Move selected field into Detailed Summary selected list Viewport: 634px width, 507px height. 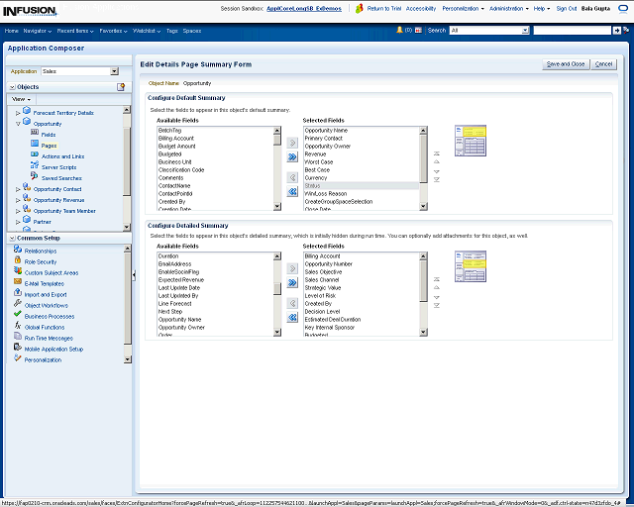(292, 267)
